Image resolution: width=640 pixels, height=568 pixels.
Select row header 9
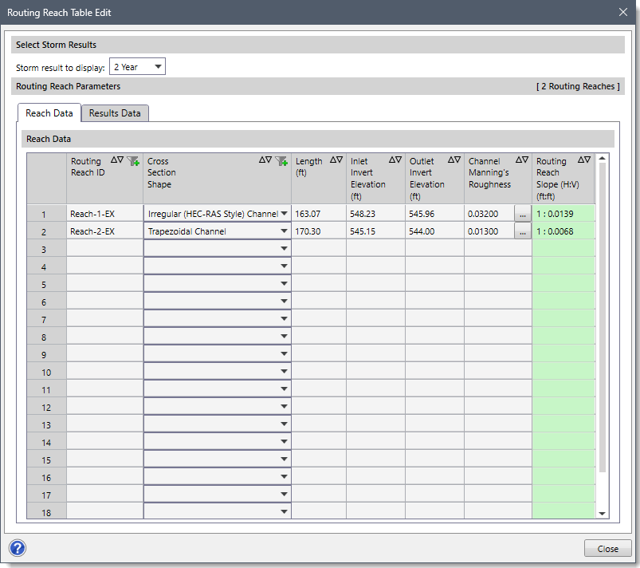[x=46, y=355]
